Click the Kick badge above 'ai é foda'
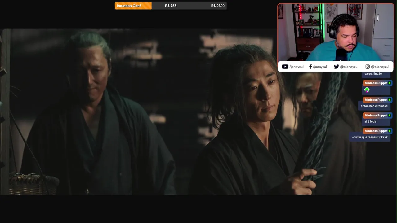This screenshot has width=397, height=223. tap(390, 115)
